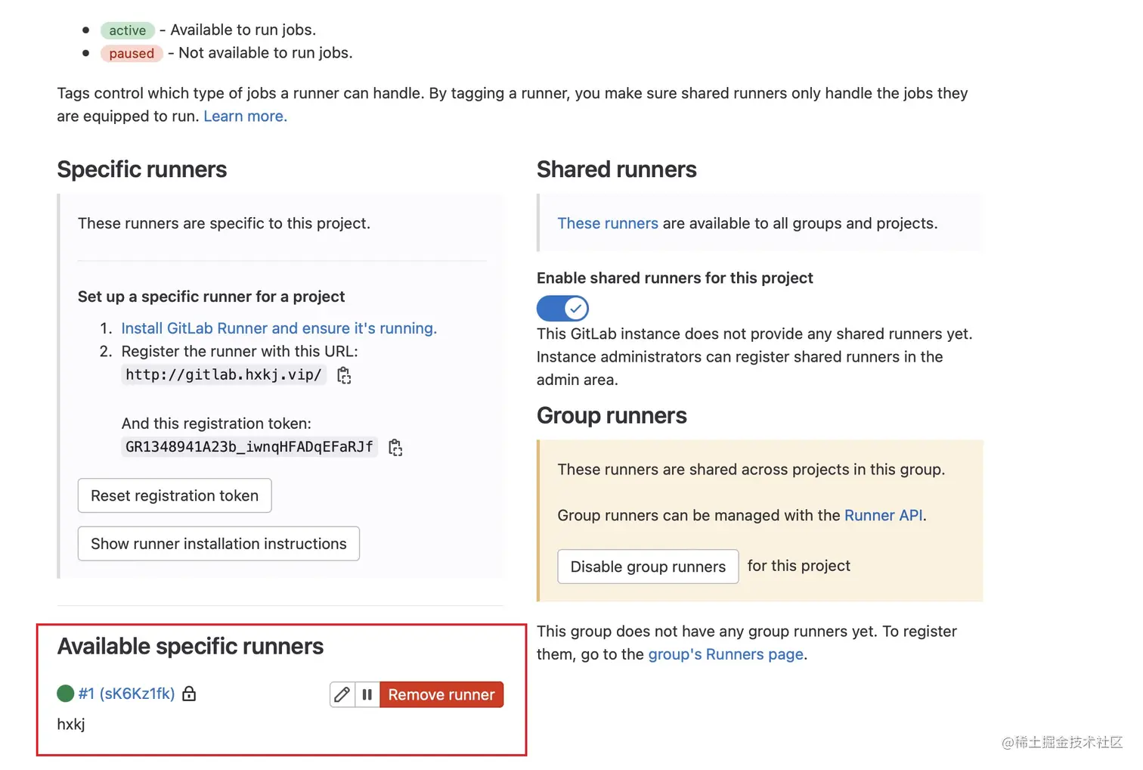Click the hxkj runner description
The width and height of the screenshot is (1143, 770).
[71, 724]
